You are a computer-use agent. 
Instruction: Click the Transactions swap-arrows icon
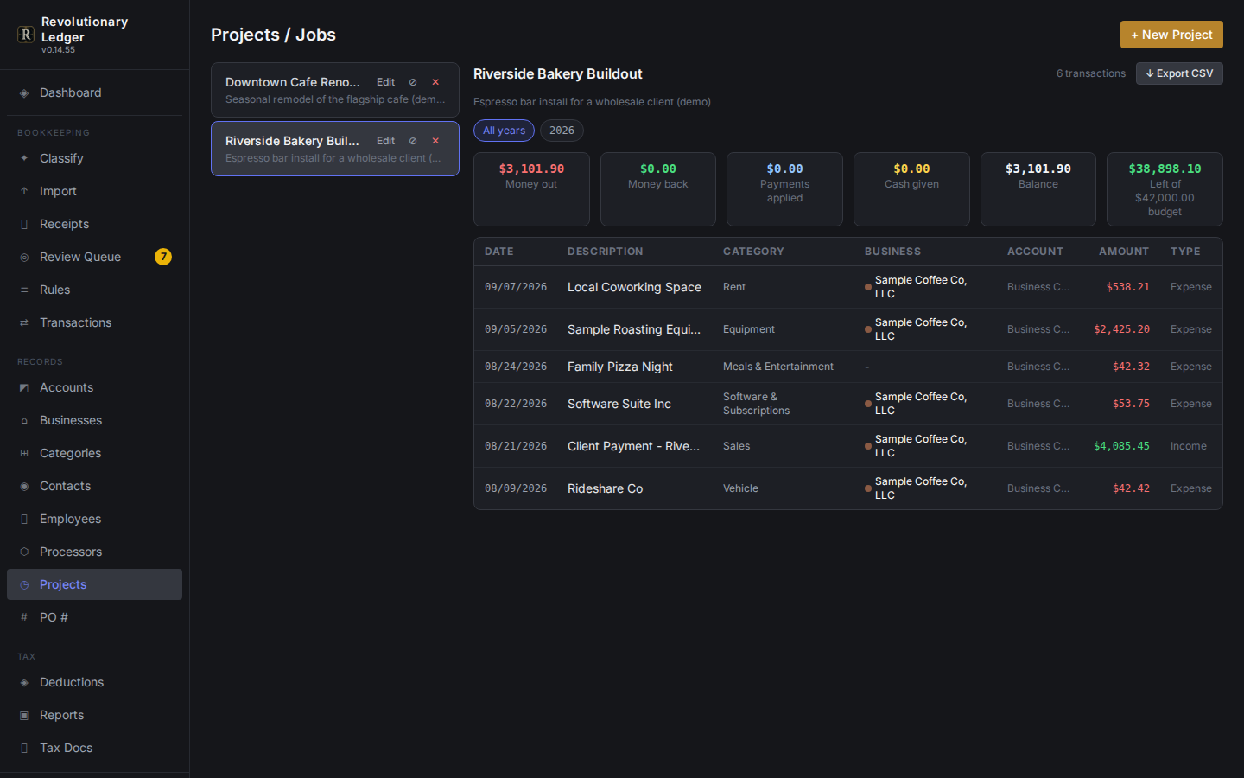[x=24, y=323]
